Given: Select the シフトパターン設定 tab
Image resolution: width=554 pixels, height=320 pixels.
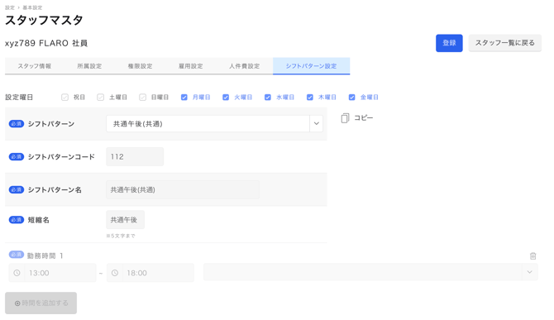Looking at the screenshot, I should [x=311, y=66].
